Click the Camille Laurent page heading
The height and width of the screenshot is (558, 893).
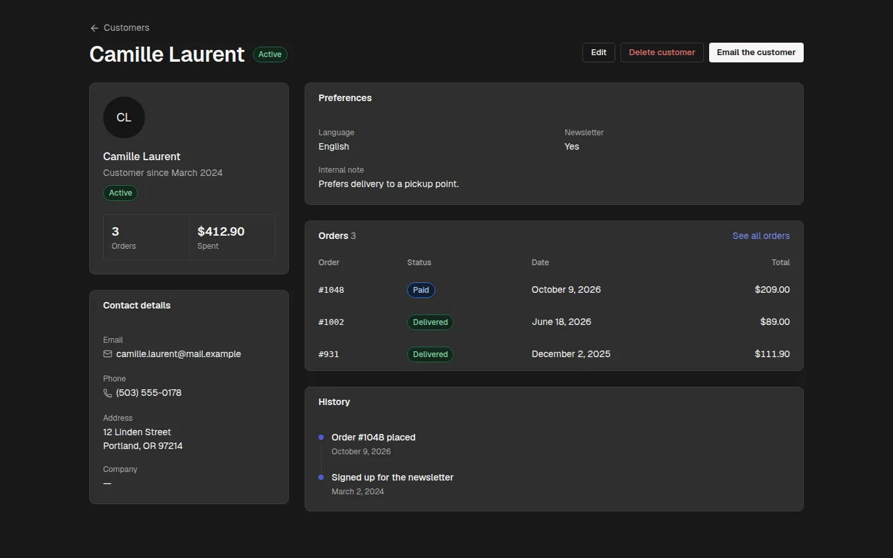coord(167,54)
